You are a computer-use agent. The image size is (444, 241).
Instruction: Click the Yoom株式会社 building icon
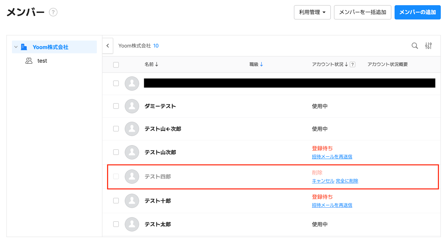coord(24,47)
